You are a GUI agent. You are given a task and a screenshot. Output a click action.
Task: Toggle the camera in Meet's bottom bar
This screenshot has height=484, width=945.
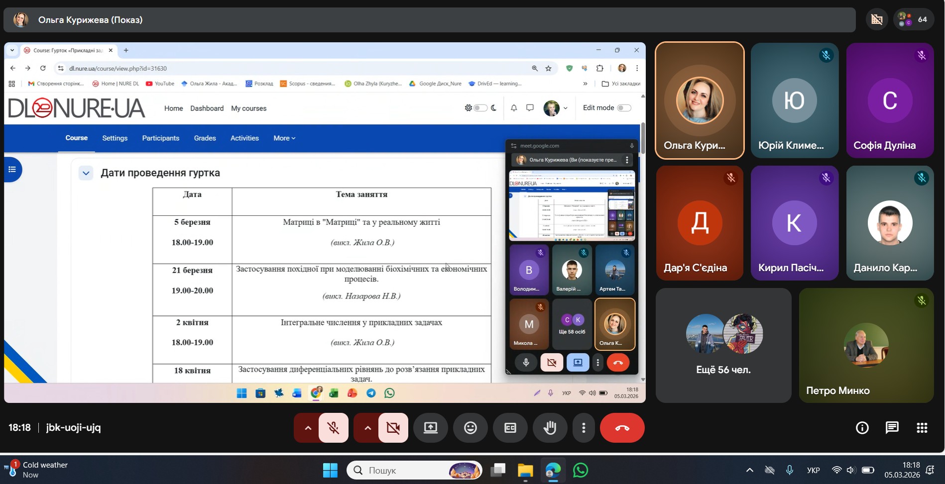(x=393, y=428)
